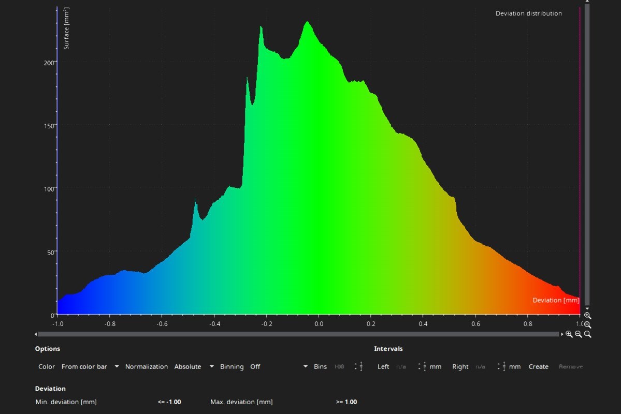Click the greyed-out Remove interval button
This screenshot has height=414, width=621.
pyautogui.click(x=571, y=366)
